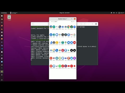Open YouTube Music on the phone

pyautogui.click(x=72, y=66)
